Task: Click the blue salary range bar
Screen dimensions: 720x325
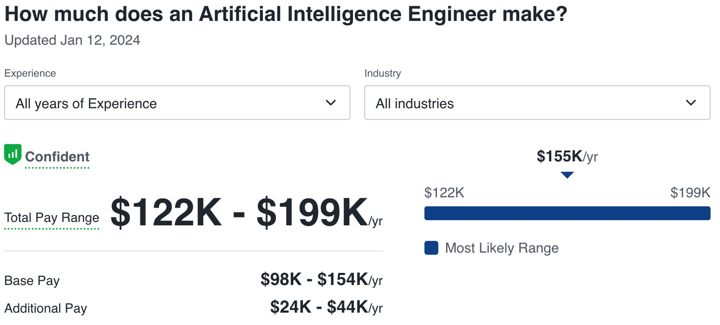Action: click(x=567, y=213)
